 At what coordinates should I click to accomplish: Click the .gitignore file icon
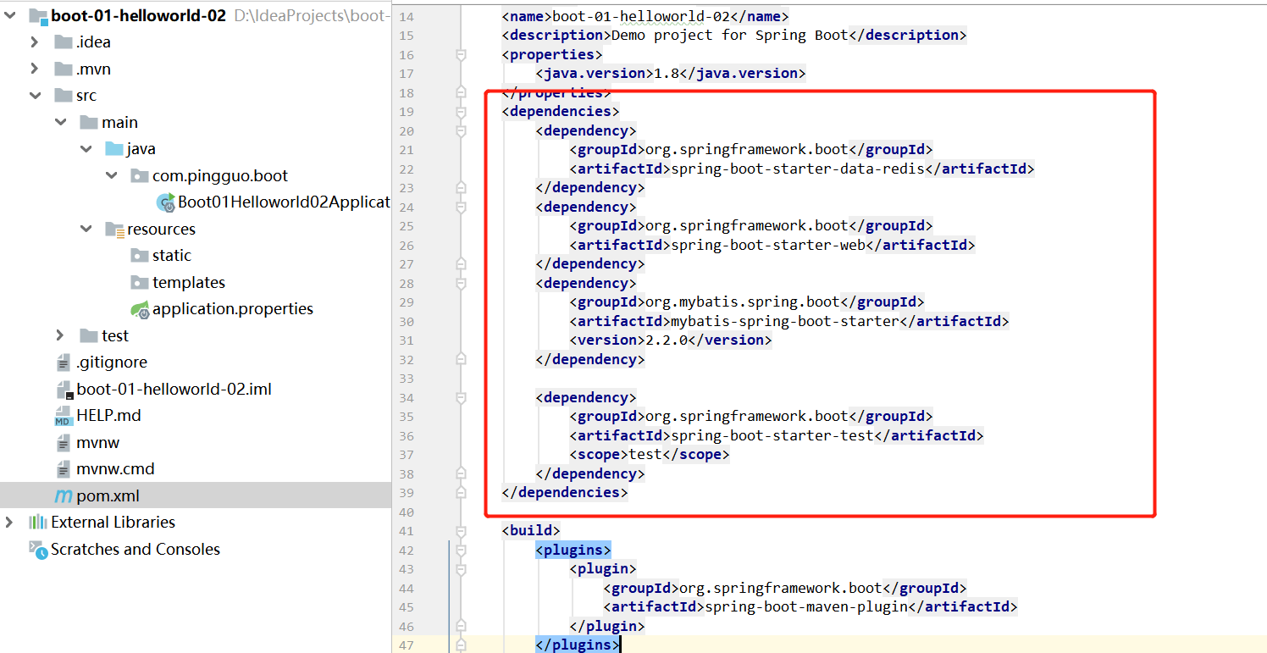(64, 362)
